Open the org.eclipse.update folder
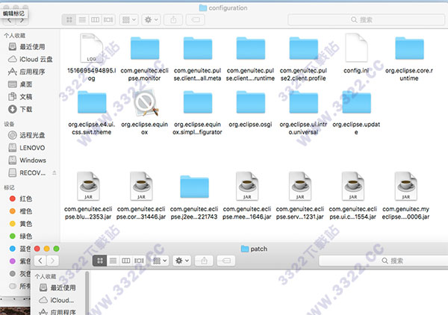The width and height of the screenshot is (448, 315). [356, 102]
